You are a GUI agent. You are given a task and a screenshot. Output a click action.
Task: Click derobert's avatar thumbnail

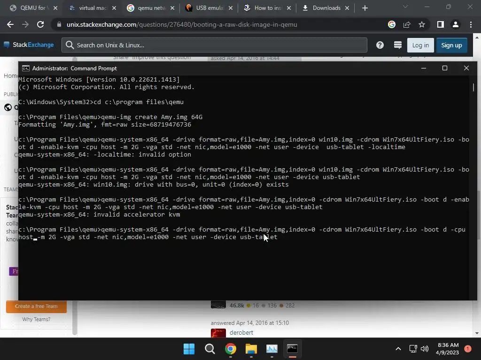click(218, 333)
